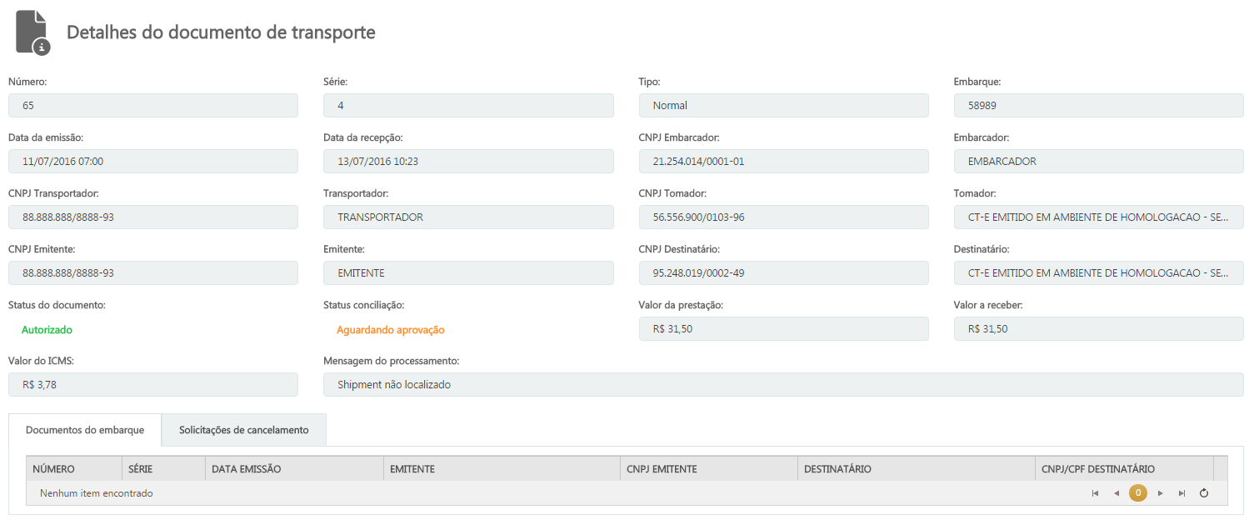Click the Número field showing 65
Viewport: 1249px width, 520px height.
point(152,106)
